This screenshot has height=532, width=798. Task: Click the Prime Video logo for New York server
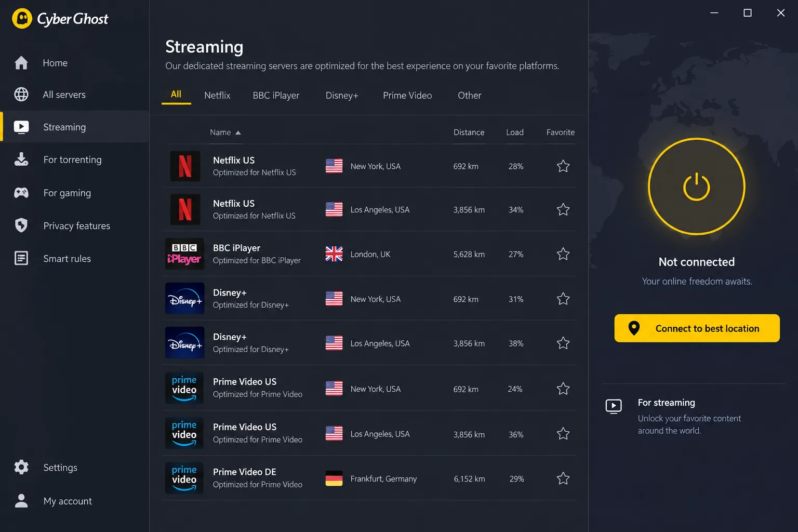[x=184, y=388]
